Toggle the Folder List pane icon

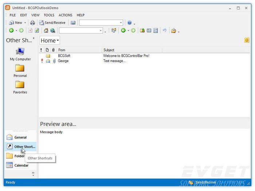coord(149,30)
